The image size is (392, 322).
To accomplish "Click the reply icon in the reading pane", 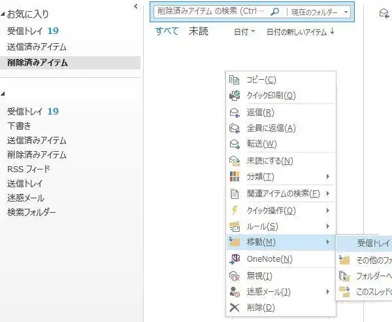I will (385, 13).
